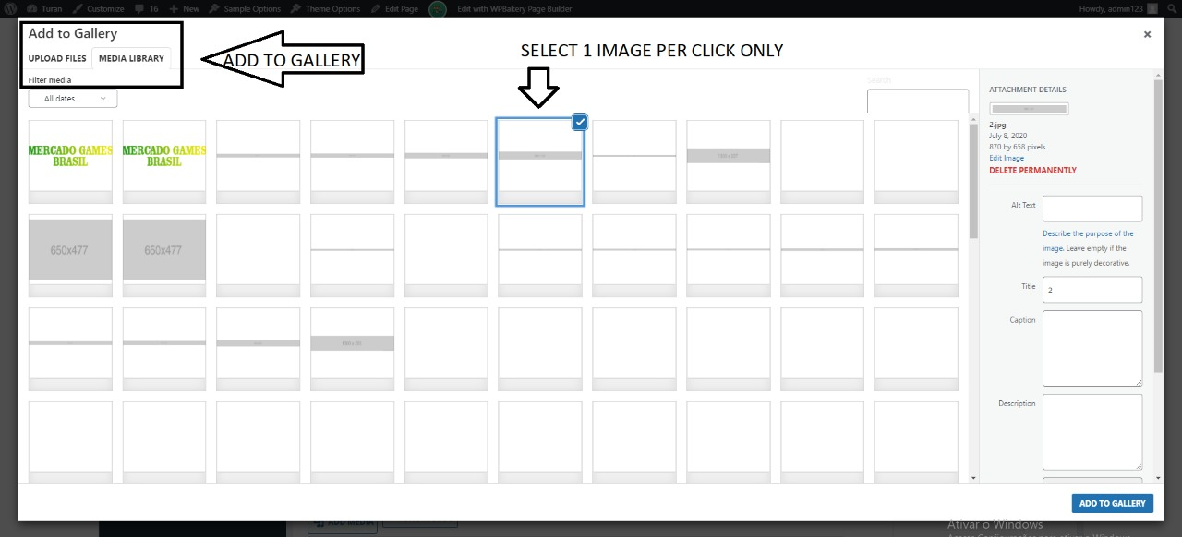Select the first Mercado Games Brasil thumbnail
1182x537 pixels.
click(x=70, y=161)
